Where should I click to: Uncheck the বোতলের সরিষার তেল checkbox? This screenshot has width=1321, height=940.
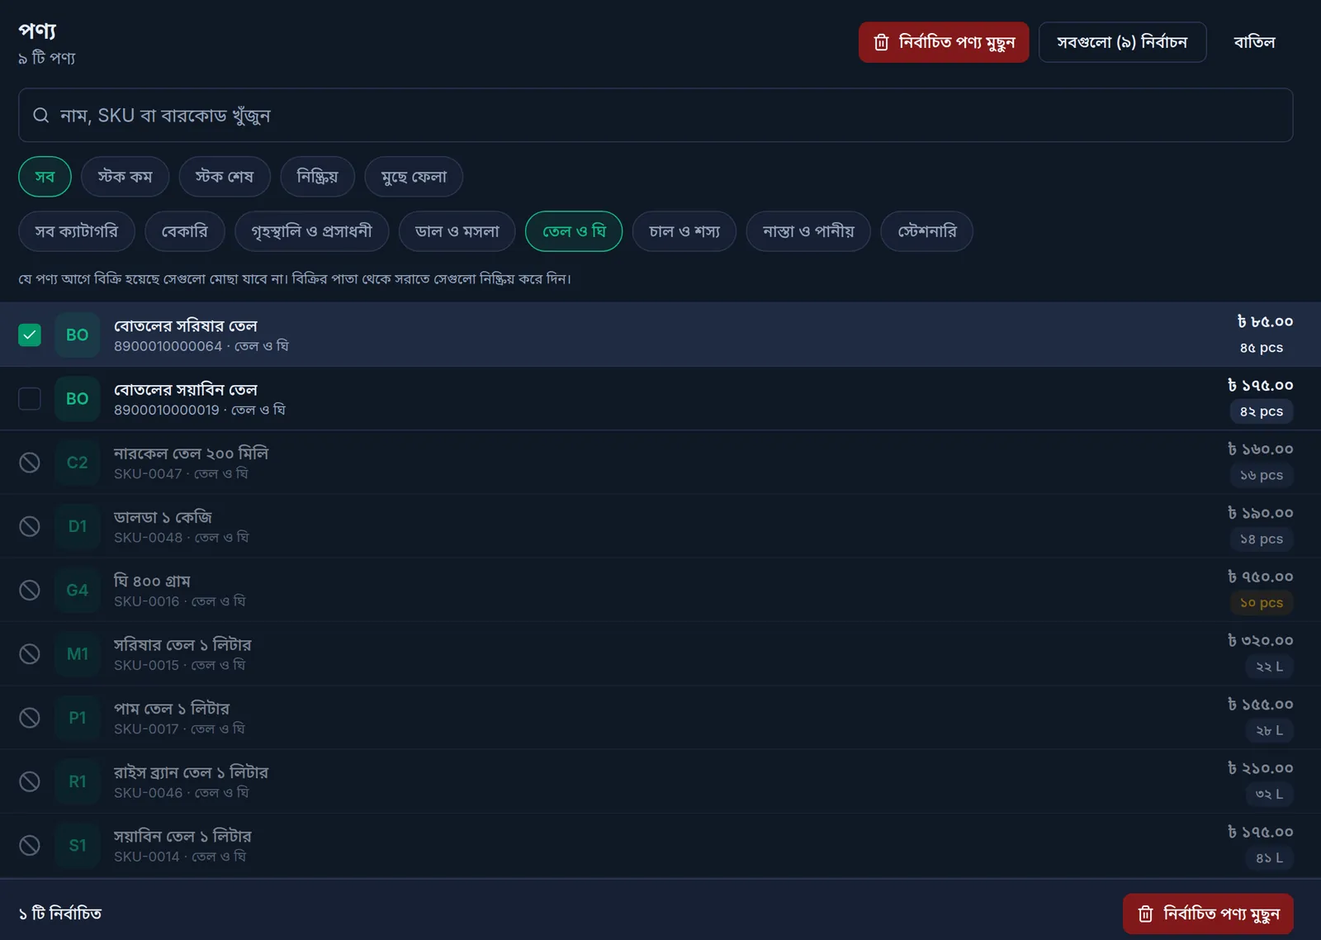30,335
